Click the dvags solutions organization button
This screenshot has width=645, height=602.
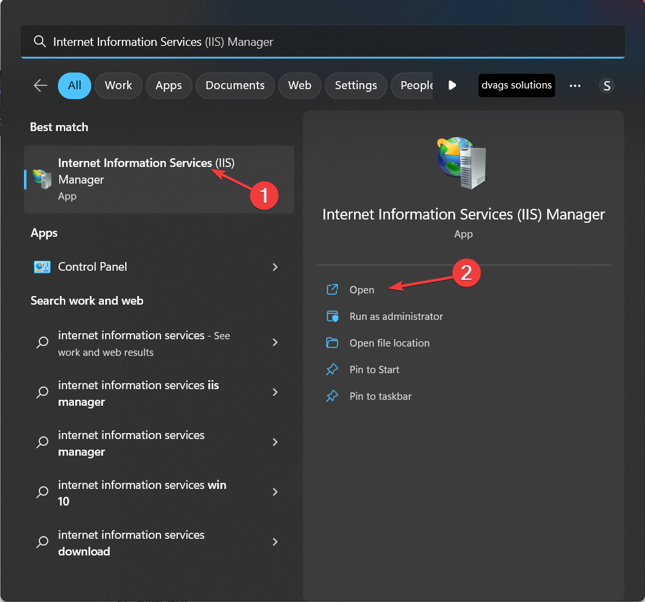(517, 85)
